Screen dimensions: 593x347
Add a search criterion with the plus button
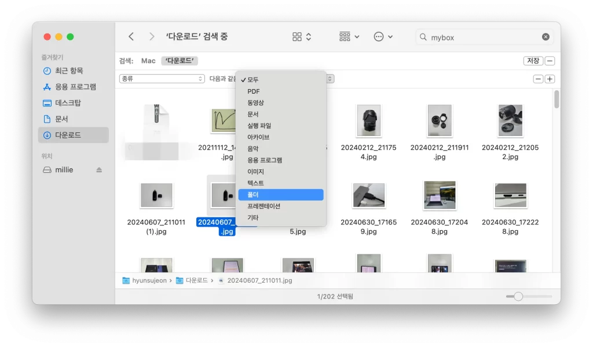549,78
